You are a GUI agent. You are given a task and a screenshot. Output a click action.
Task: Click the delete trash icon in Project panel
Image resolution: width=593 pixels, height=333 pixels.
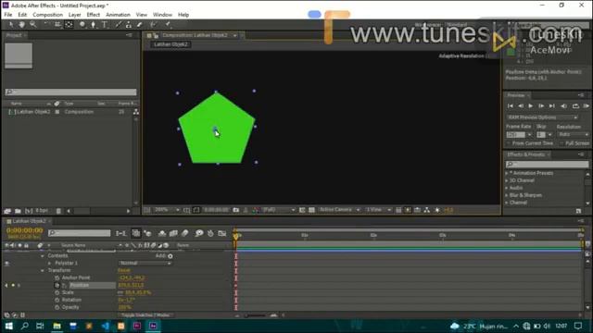58,211
